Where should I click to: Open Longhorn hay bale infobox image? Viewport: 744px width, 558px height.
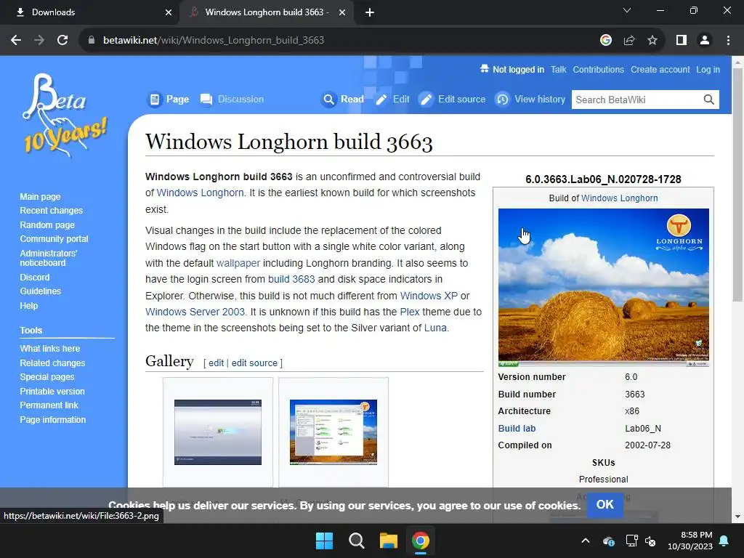(604, 287)
